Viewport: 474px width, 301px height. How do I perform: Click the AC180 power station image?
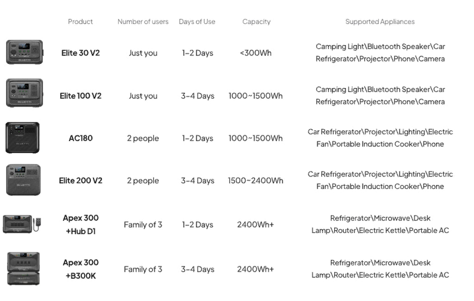(x=22, y=138)
